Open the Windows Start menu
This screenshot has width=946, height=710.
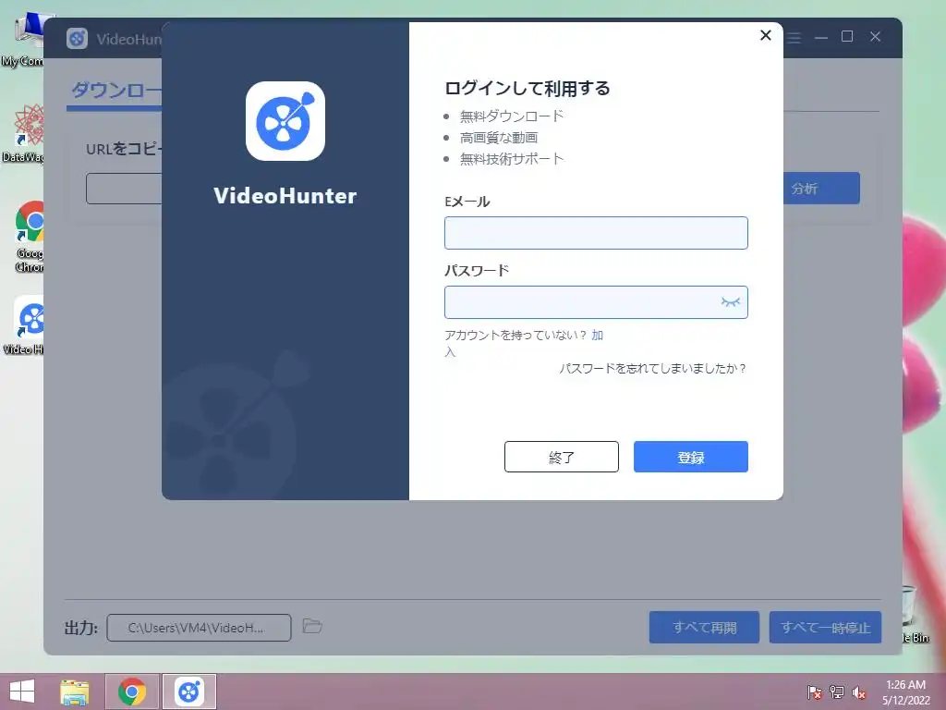pyautogui.click(x=22, y=692)
